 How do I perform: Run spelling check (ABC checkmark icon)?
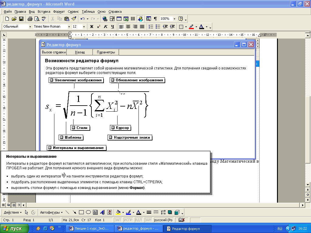(x=44, y=19)
